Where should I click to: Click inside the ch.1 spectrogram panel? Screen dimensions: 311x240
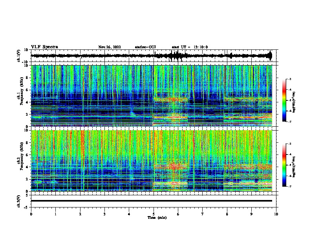(x=151, y=96)
